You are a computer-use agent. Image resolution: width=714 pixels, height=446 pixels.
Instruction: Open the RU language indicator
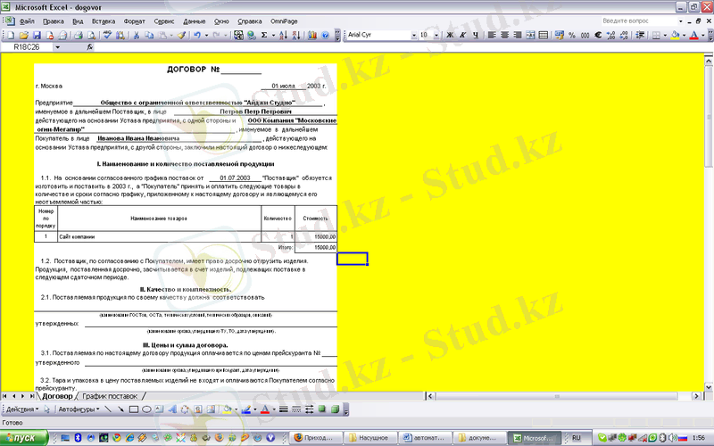tap(577, 438)
